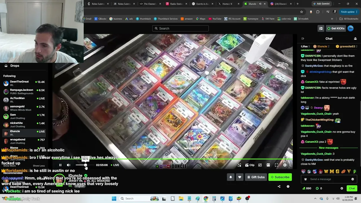361x203 pixels.
Task: Turn on notifications bell for iDuncle
Action: tap(231, 177)
